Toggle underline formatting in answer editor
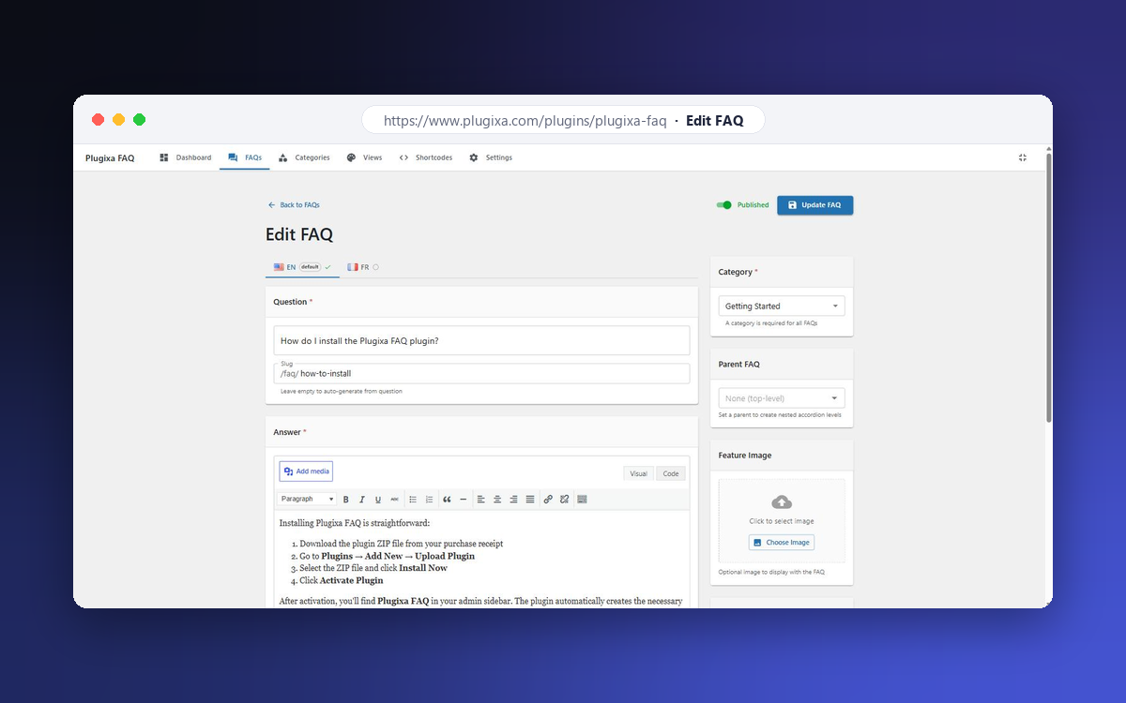Image resolution: width=1126 pixels, height=703 pixels. [378, 500]
